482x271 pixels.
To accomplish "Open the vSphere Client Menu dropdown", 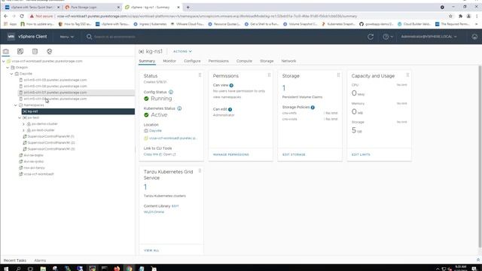I will tap(67, 37).
